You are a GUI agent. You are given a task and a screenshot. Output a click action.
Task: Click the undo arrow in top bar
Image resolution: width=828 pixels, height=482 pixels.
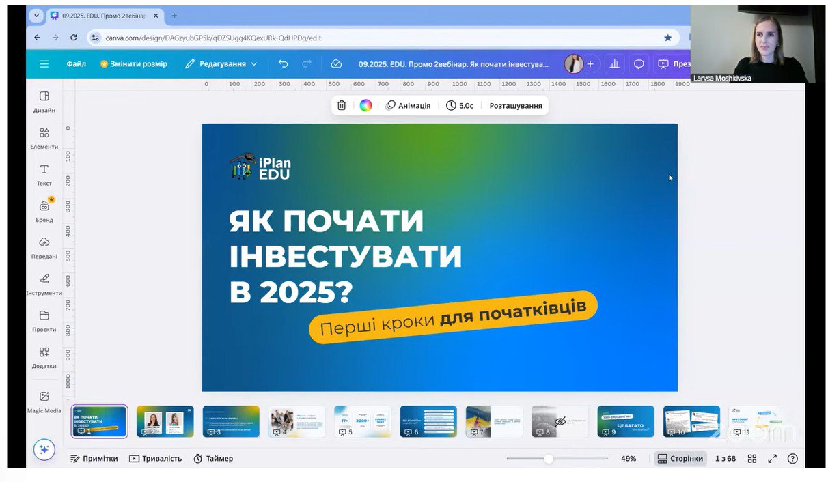tap(283, 63)
